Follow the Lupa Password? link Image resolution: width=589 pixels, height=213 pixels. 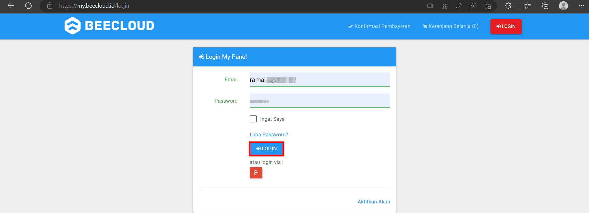coord(269,135)
